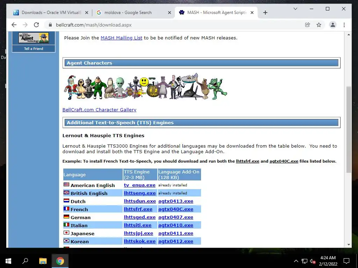Download tv_enua.exe American English engine
Image resolution: width=358 pixels, height=268 pixels.
tap(139, 185)
